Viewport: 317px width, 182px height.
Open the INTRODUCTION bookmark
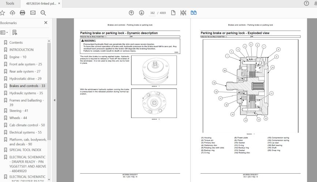22,50
